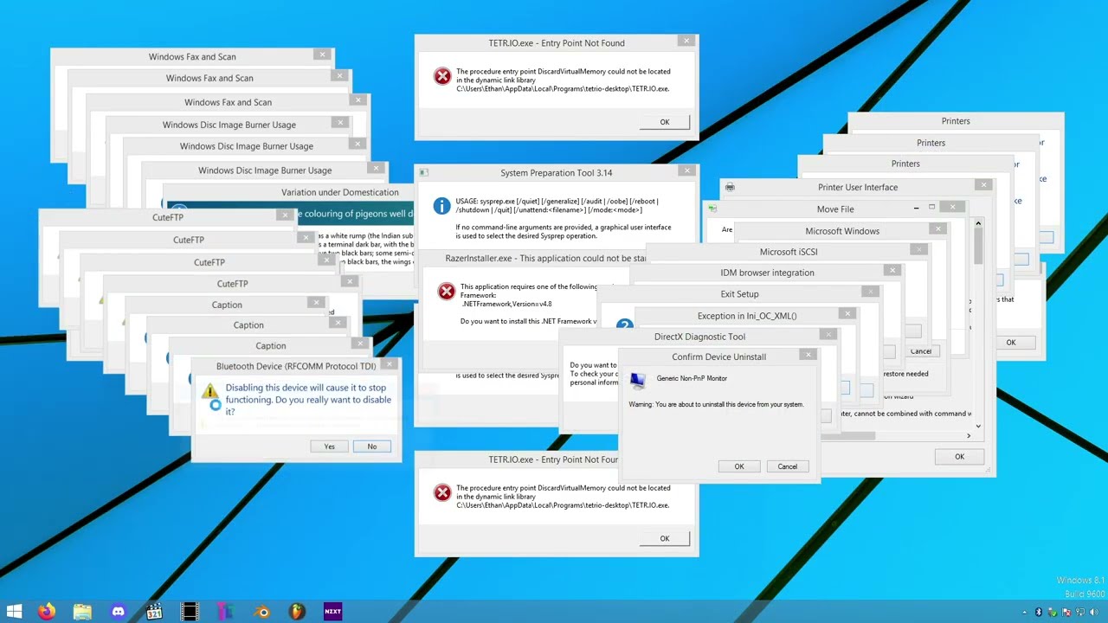1108x623 pixels.
Task: Close the System Preparation Tool 3.14 dialog
Action: 686,170
